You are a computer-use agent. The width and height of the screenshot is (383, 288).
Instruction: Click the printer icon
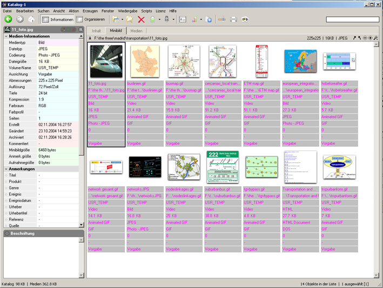(x=233, y=19)
